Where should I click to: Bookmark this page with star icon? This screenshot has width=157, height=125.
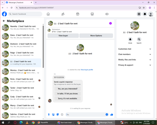(144, 7)
